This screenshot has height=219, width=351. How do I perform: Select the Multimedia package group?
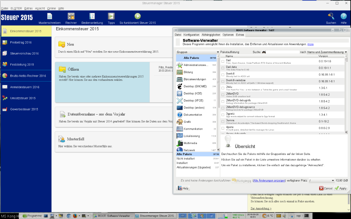click(x=196, y=143)
